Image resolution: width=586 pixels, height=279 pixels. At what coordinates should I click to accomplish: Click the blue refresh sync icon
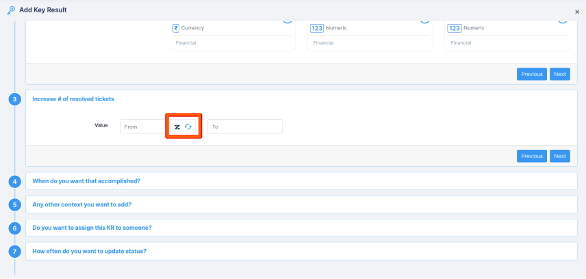tap(188, 127)
